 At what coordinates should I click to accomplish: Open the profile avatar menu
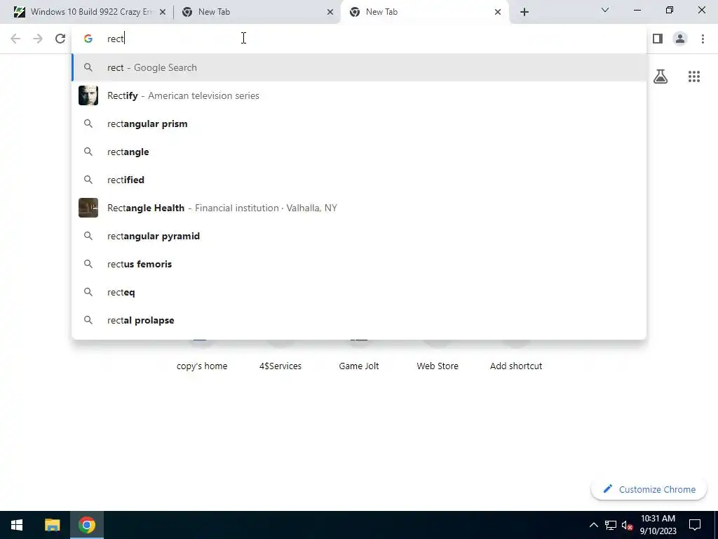[x=680, y=39]
